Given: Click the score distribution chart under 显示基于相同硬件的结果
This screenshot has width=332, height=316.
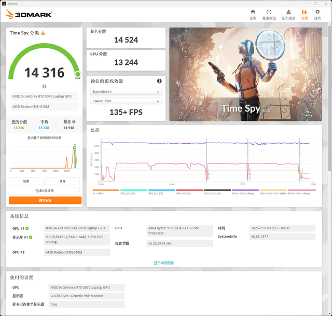Looking at the screenshot, I should [x=44, y=157].
